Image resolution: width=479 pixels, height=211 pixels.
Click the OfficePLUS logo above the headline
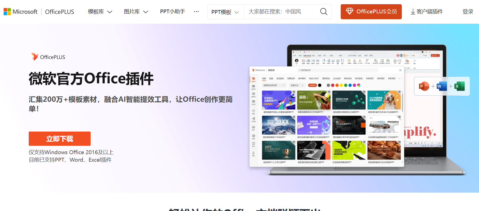coord(48,57)
